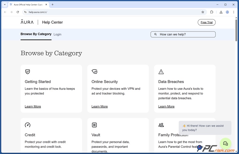Bookmark this page with star icon
This screenshot has height=154, width=239.
(203, 12)
